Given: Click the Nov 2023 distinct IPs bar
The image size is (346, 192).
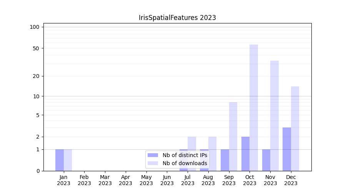Looking at the screenshot, I should [266, 160].
